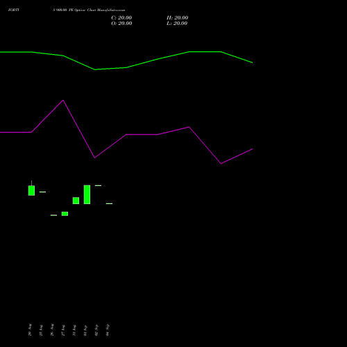Image resolution: width=347 pixels, height=347 pixels.
Task: Select the '01 Sep' date axis label
Action: point(85,330)
